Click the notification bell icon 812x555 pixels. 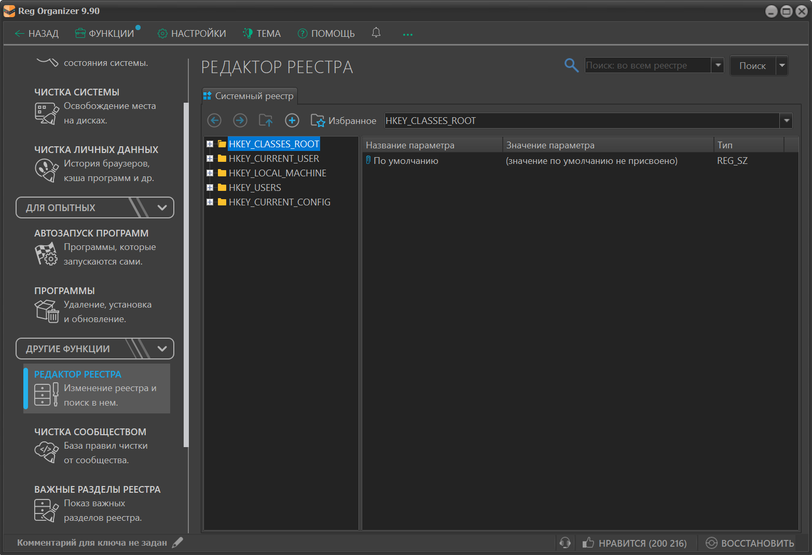(x=376, y=33)
